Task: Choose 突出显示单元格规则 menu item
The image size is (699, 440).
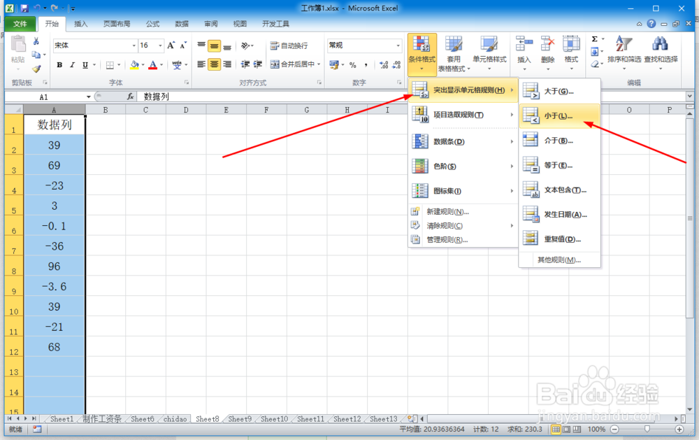Action: point(463,90)
